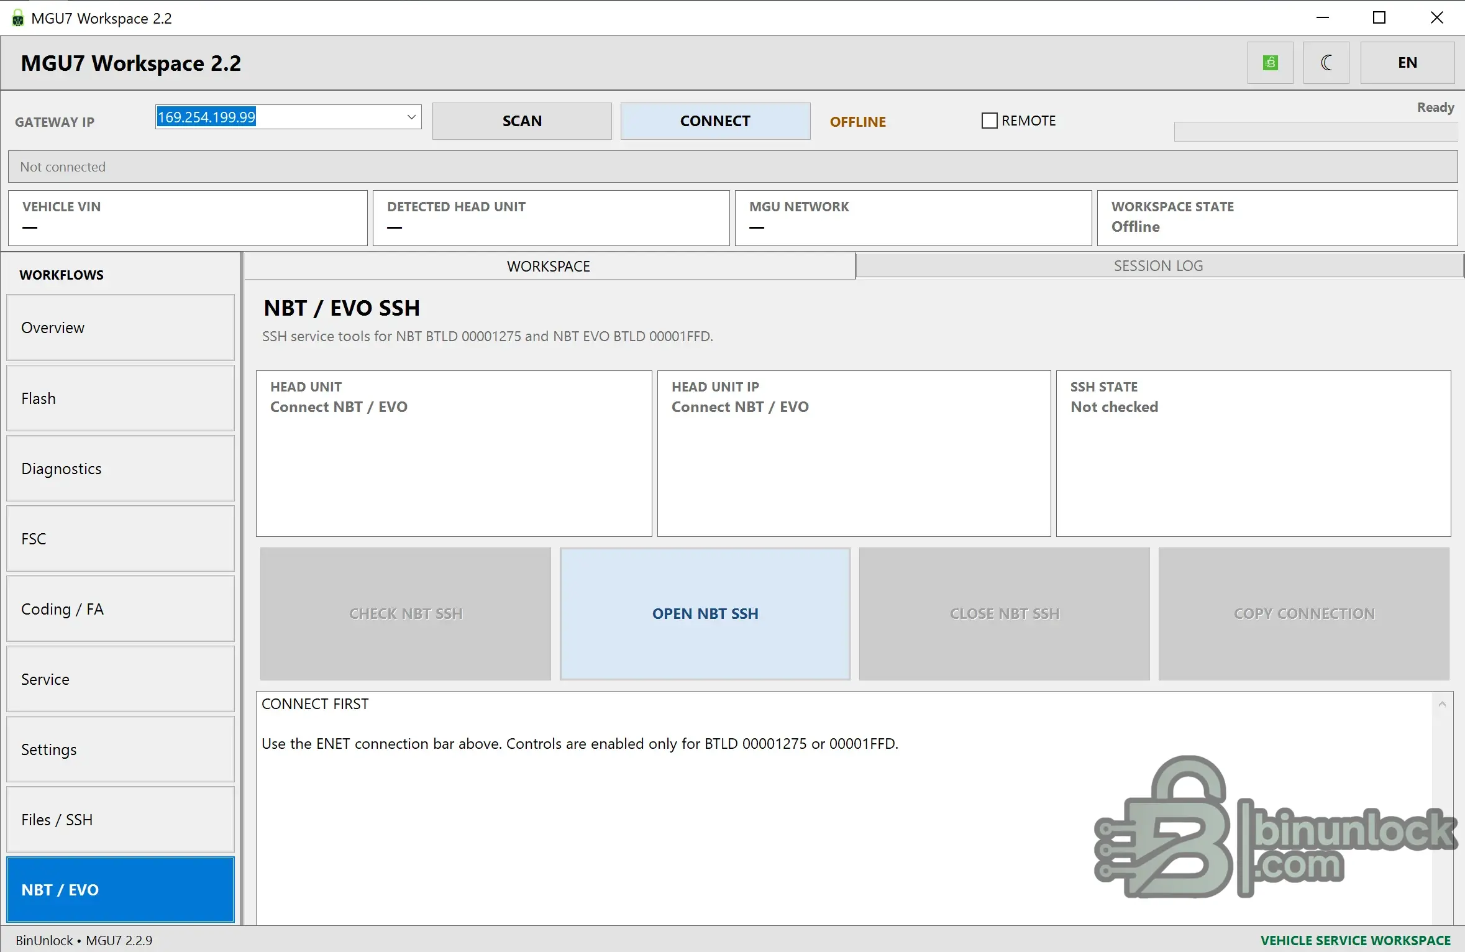Click the 'Use the ENET connection bar above' hint
Viewport: 1465px width, 952px height.
click(x=580, y=744)
